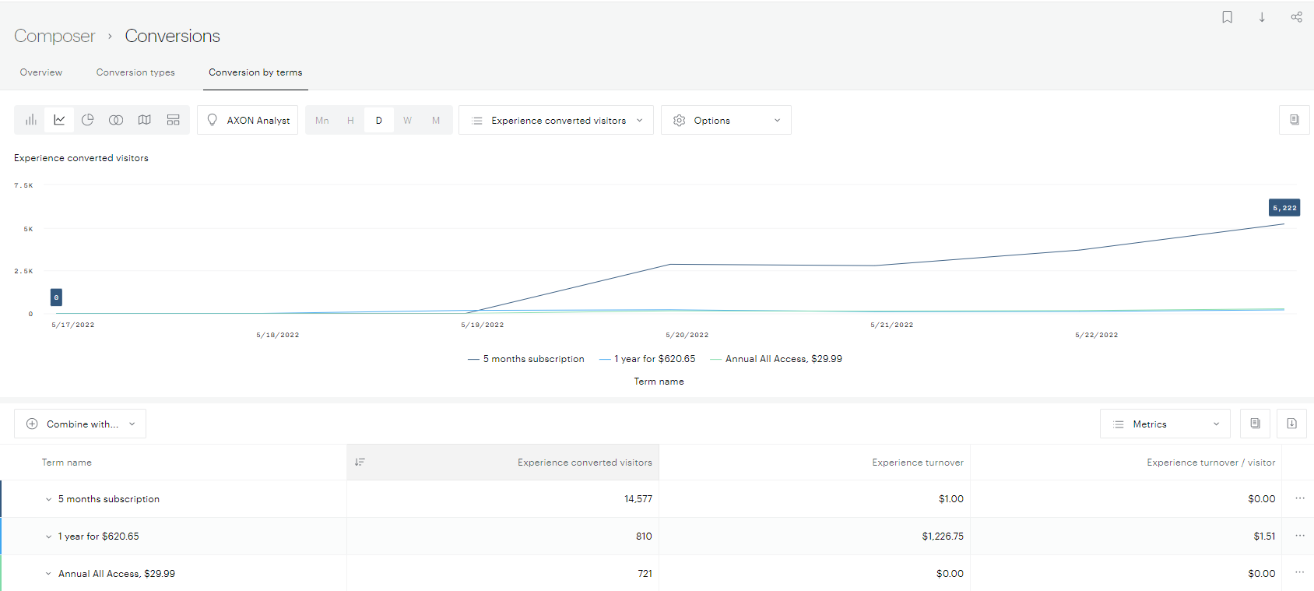1314x591 pixels.
Task: Open the Experience converted visitors dropdown
Action: coord(557,121)
